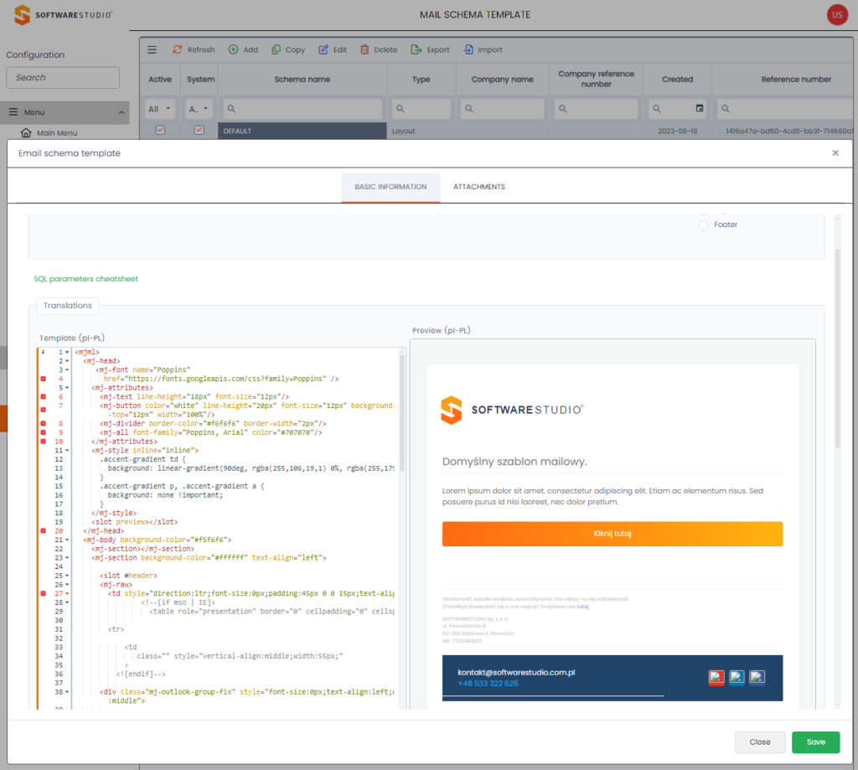Image resolution: width=858 pixels, height=770 pixels.
Task: Click the Refresh icon in toolbar
Action: pos(178,49)
